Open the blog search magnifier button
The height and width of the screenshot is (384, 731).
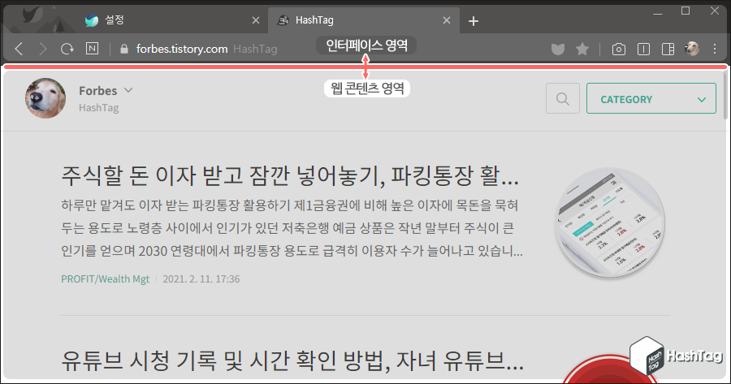(563, 98)
